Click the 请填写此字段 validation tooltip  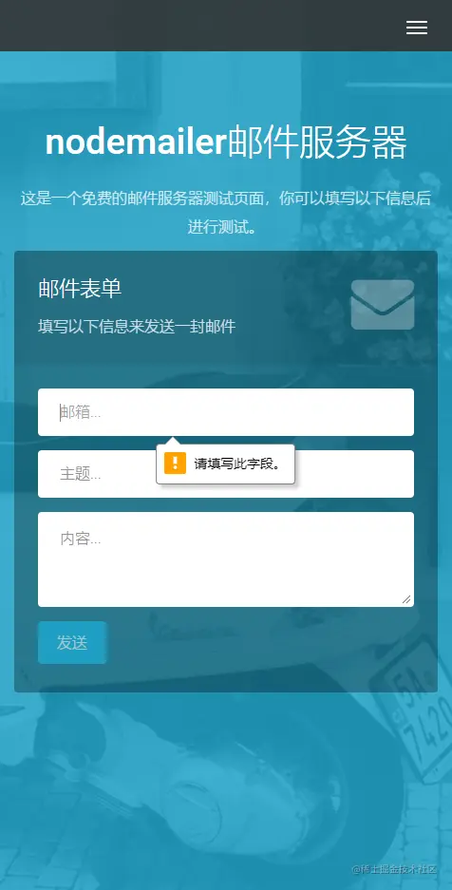click(225, 464)
